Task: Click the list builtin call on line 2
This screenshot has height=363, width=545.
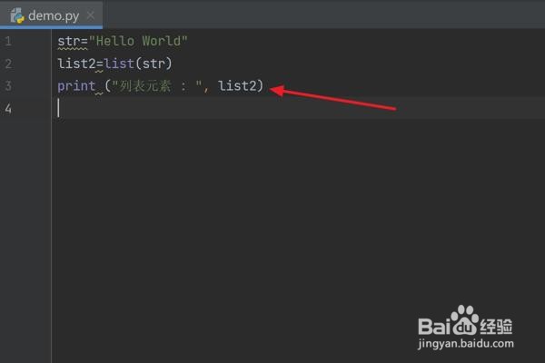Action: (119, 64)
